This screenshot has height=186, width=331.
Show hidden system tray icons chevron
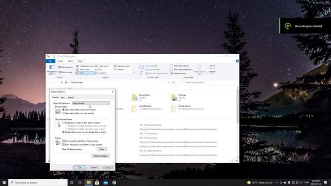click(x=277, y=182)
